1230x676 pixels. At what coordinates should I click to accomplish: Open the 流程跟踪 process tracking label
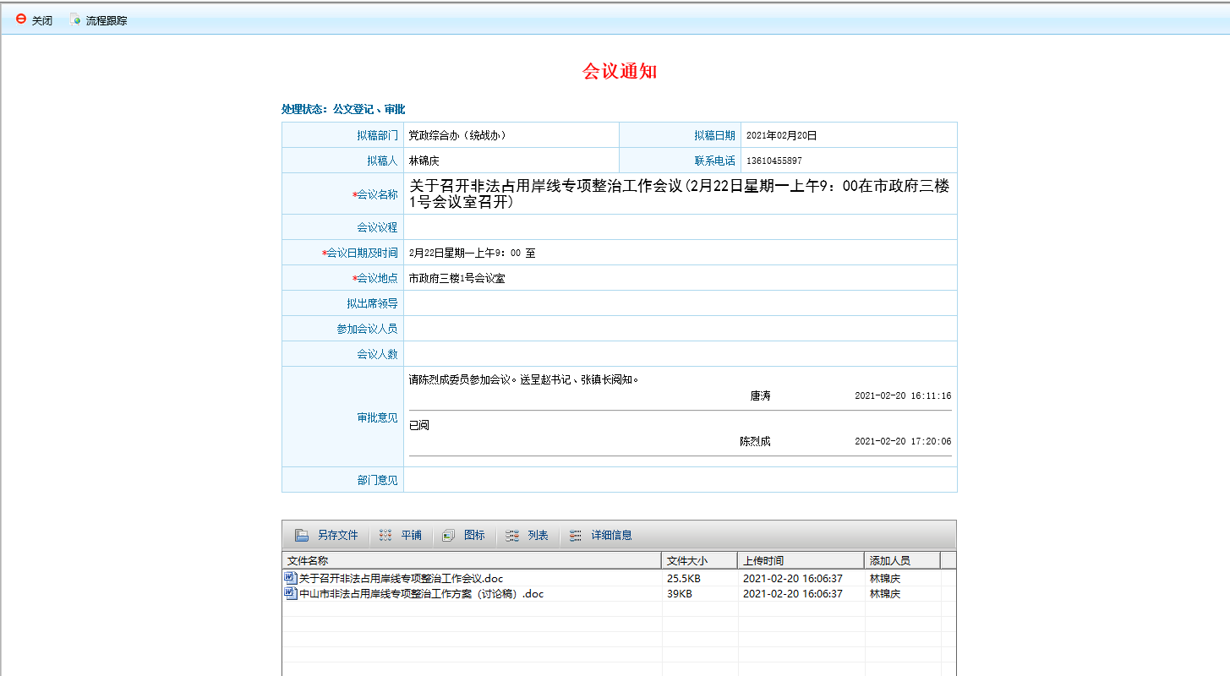(x=107, y=20)
